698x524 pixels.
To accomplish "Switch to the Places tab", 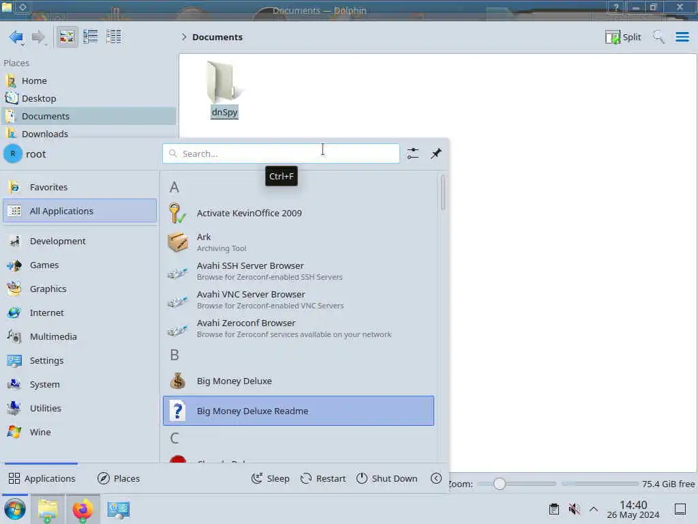I will click(119, 478).
